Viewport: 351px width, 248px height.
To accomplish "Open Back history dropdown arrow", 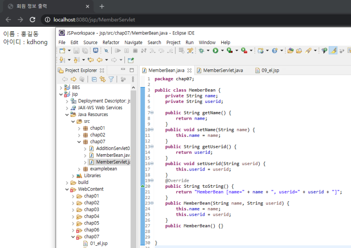I will (x=107, y=60).
